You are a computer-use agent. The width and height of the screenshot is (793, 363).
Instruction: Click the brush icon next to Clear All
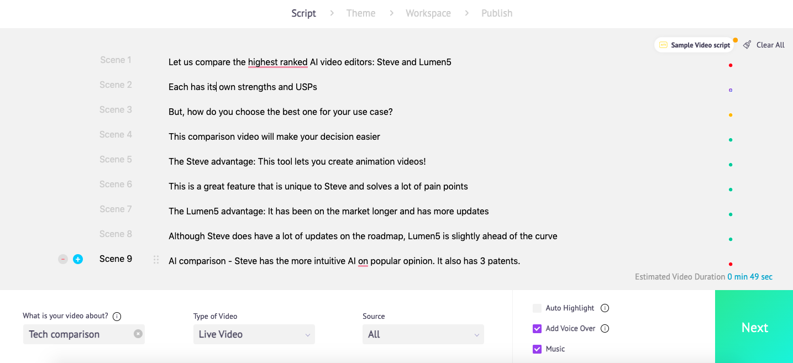(x=748, y=45)
